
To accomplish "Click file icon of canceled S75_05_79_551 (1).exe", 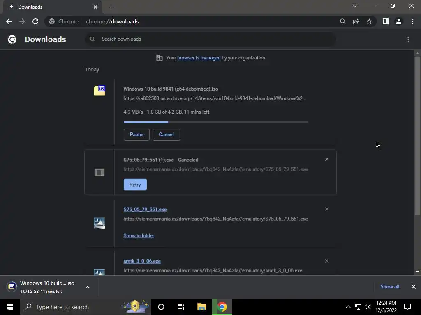I will [99, 172].
